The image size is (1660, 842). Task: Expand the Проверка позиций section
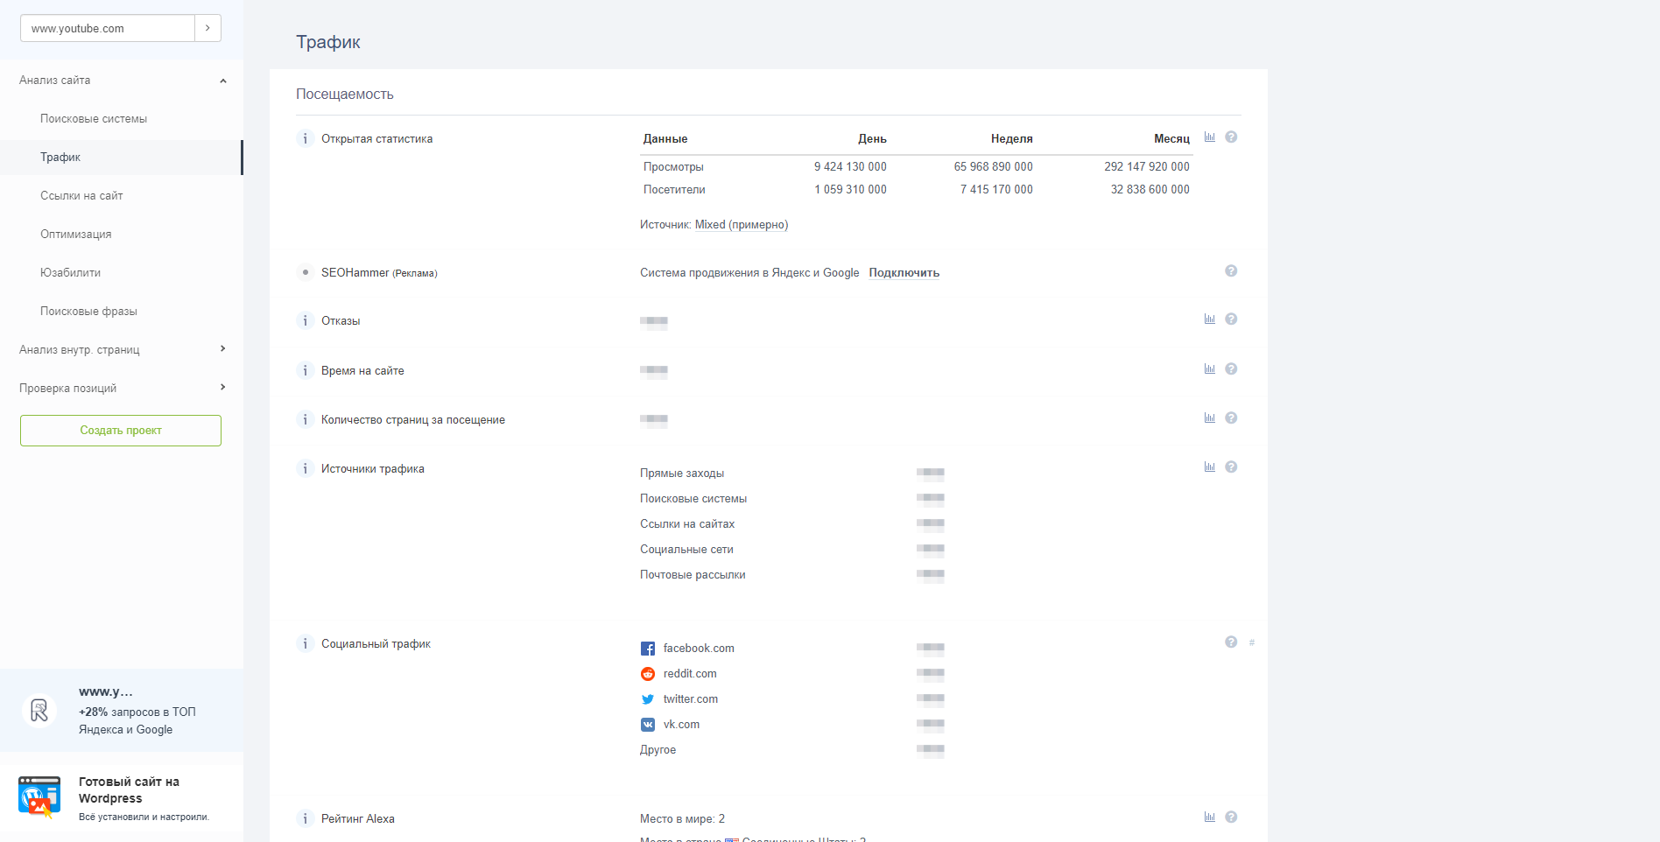pos(223,388)
